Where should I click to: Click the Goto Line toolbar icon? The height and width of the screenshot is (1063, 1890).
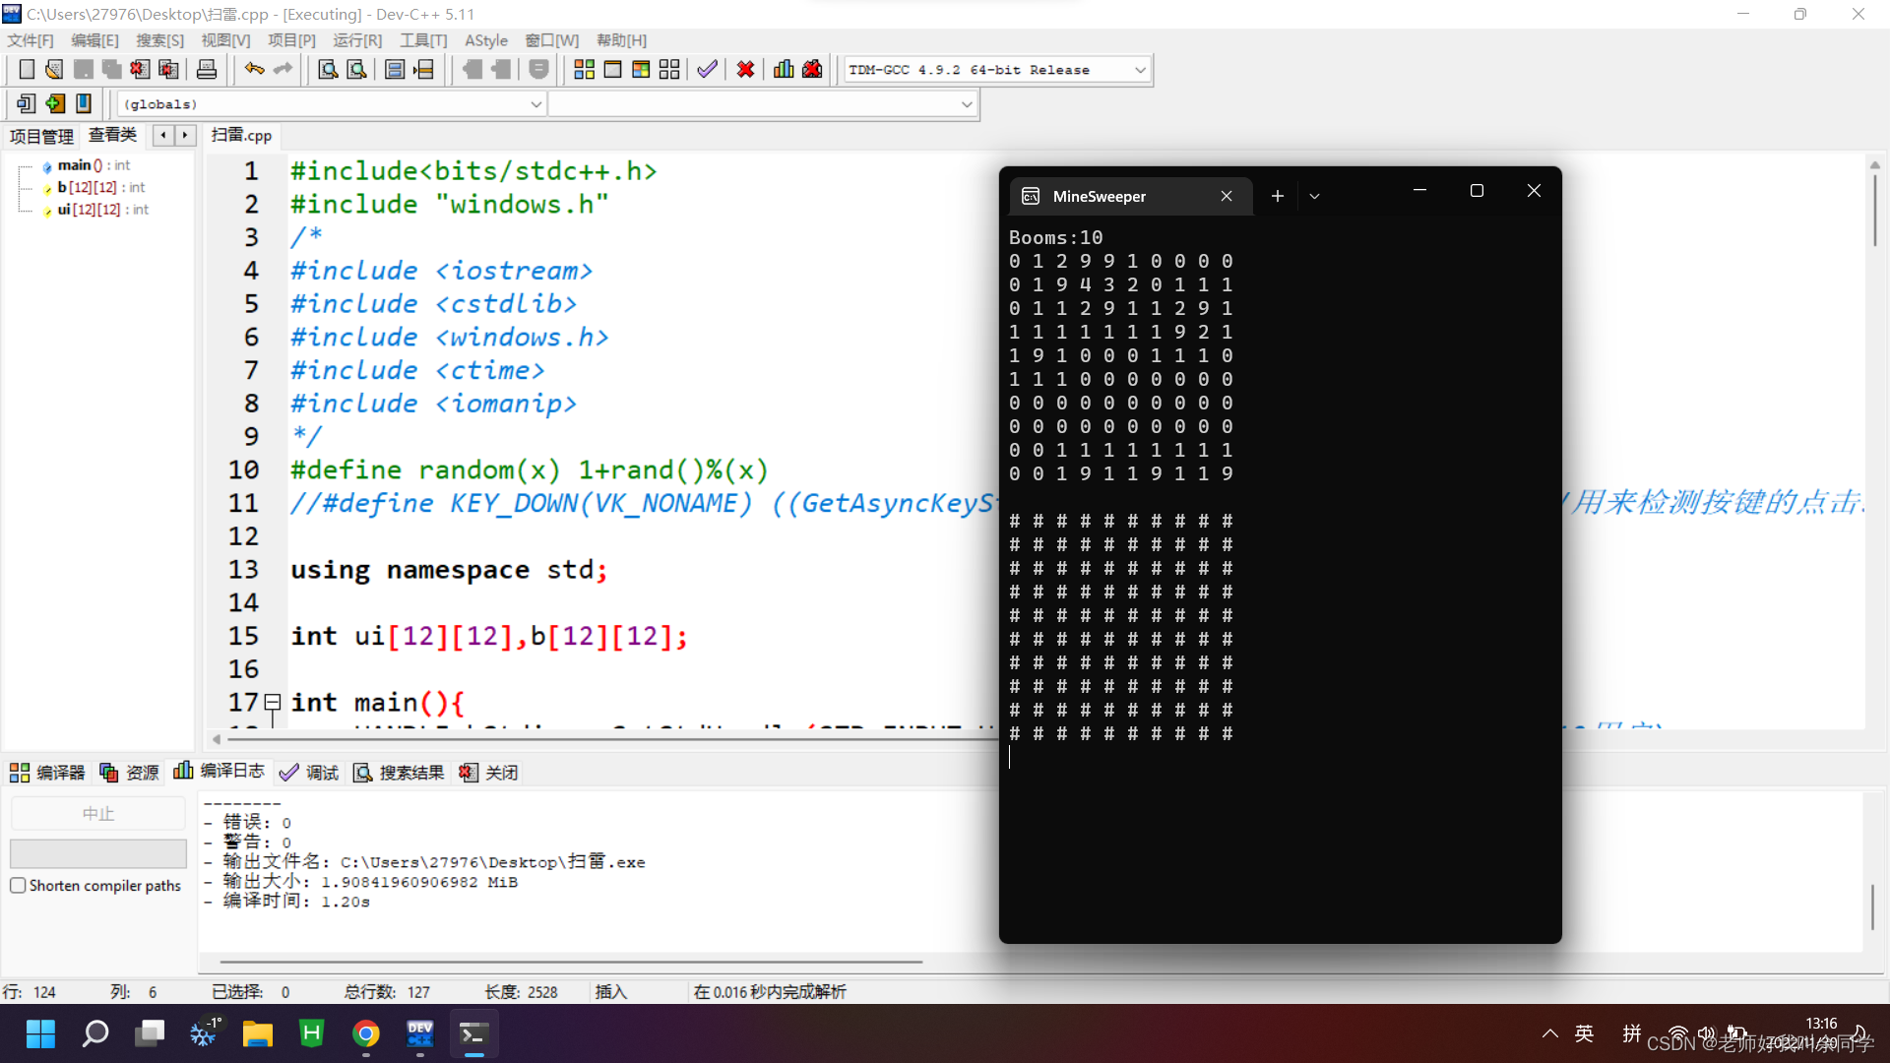(x=424, y=70)
